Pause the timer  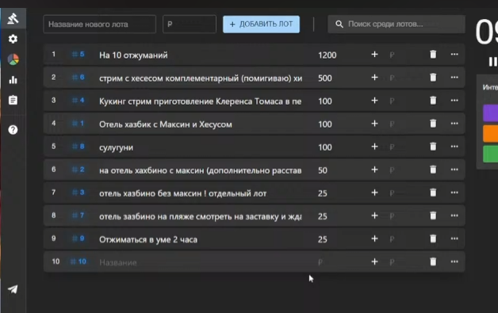(x=493, y=62)
